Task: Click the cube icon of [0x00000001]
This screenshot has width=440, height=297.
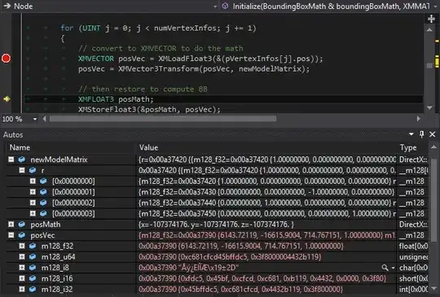Action: (x=43, y=192)
